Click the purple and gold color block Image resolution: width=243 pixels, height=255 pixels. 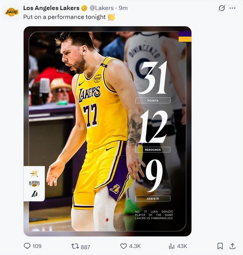185,36
